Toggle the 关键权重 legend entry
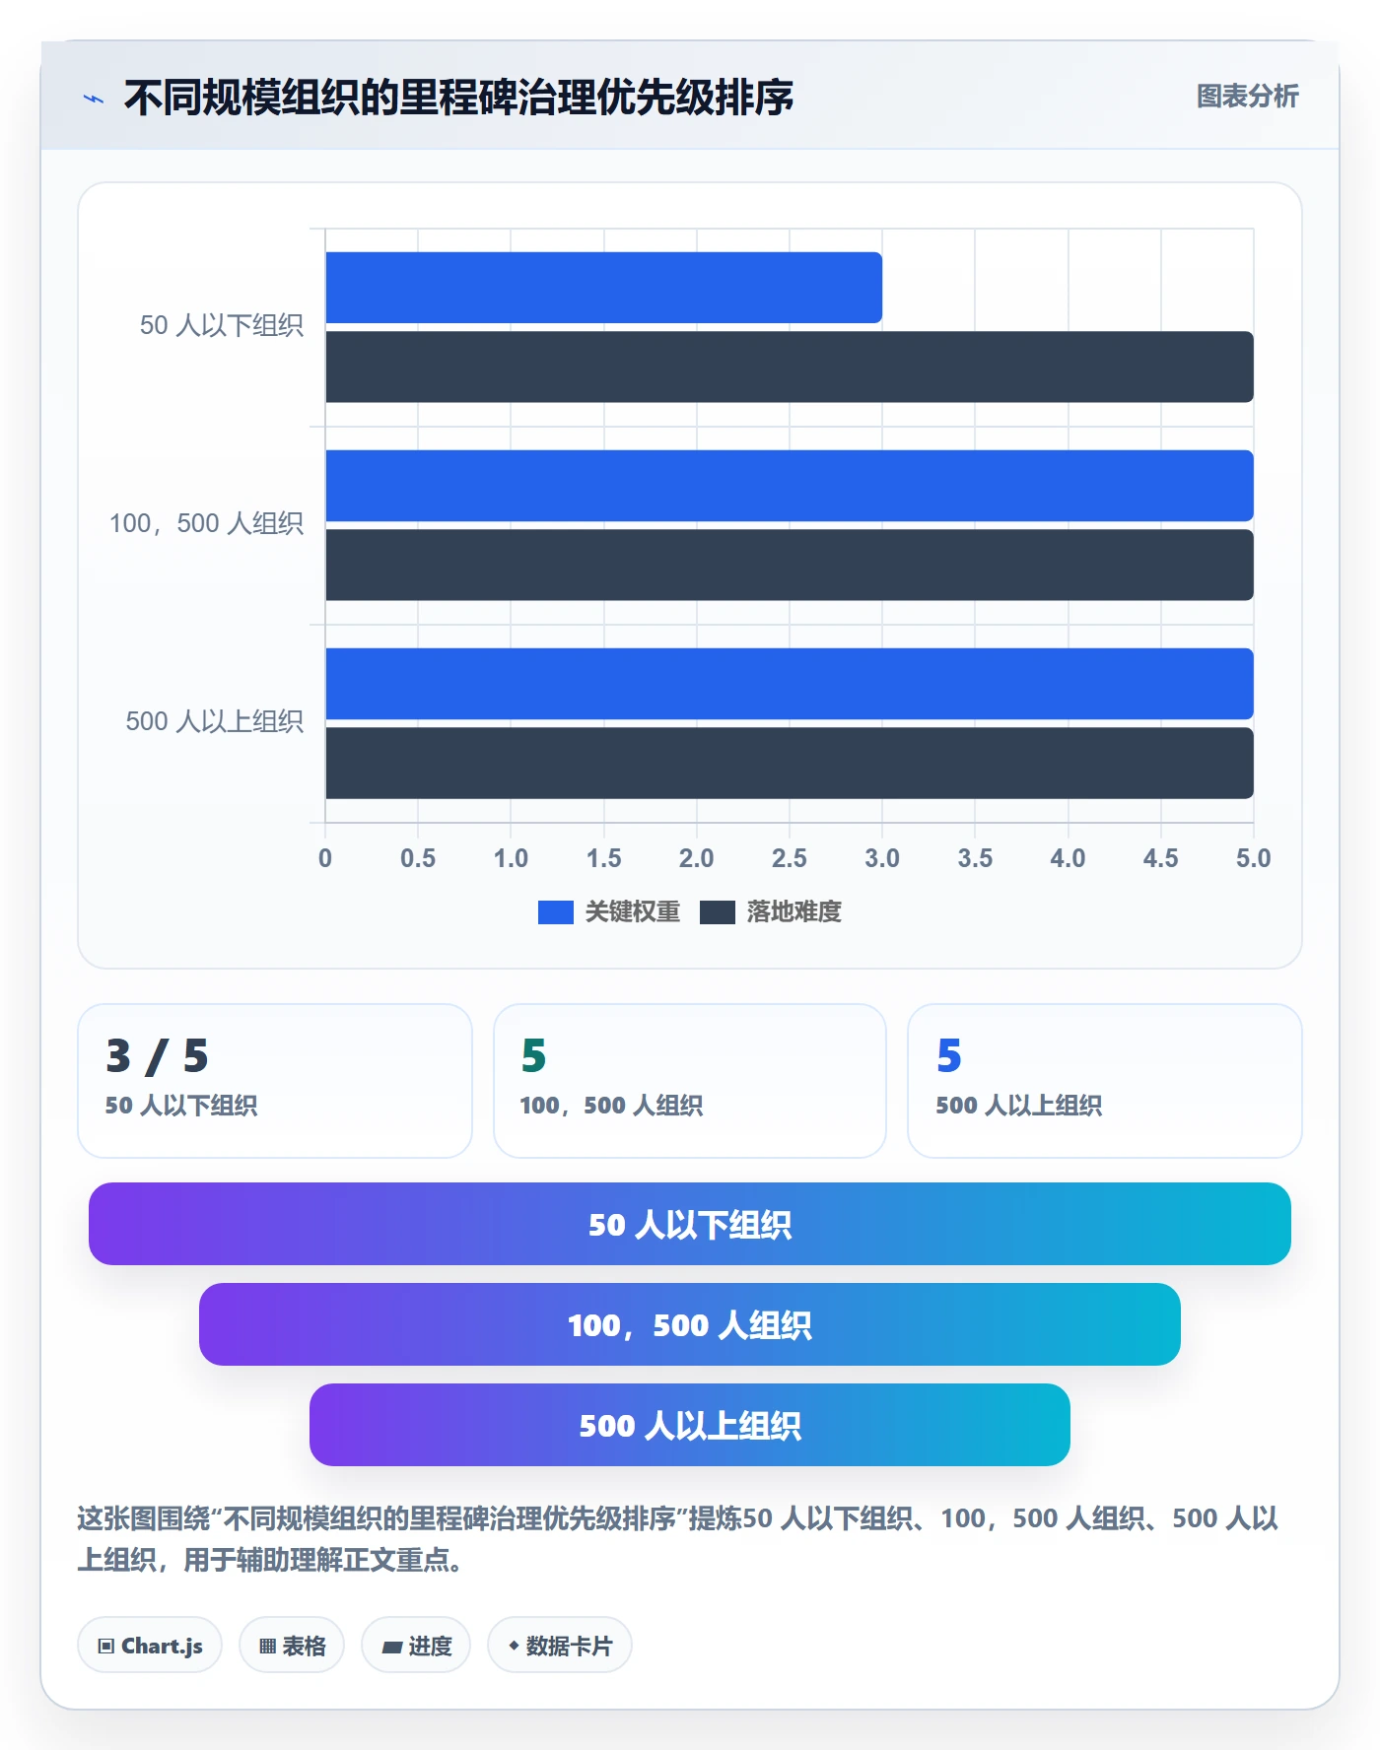Image resolution: width=1380 pixels, height=1750 pixels. point(609,911)
